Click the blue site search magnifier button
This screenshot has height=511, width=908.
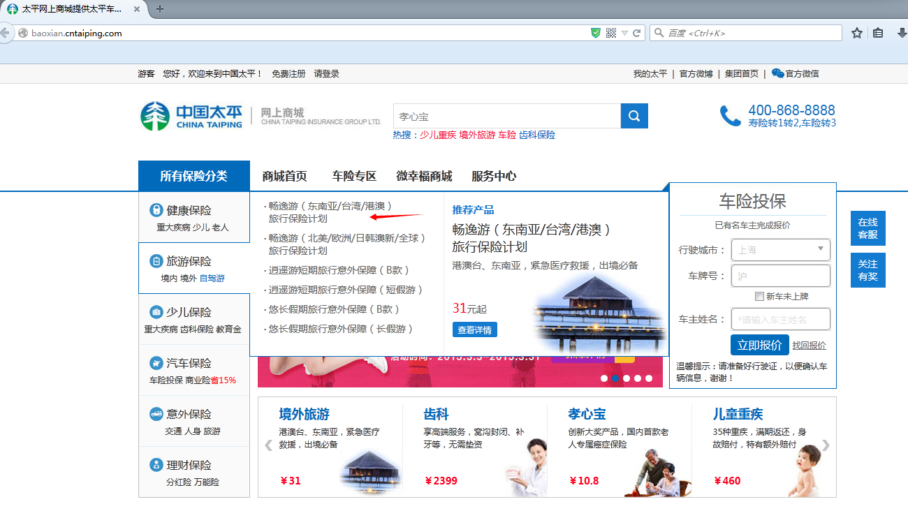(x=634, y=116)
